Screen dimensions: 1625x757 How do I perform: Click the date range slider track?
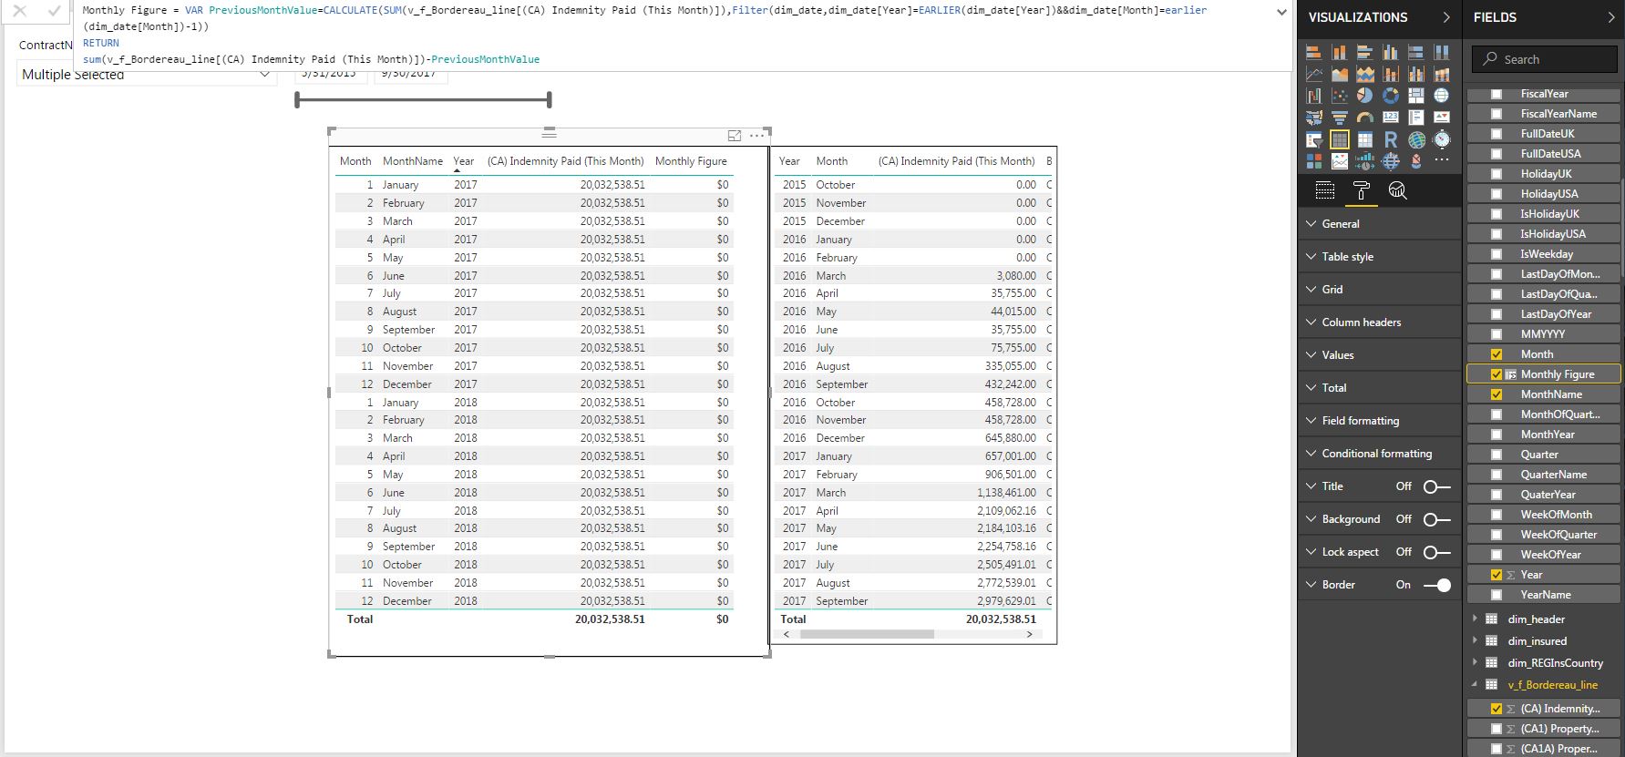pos(424,99)
